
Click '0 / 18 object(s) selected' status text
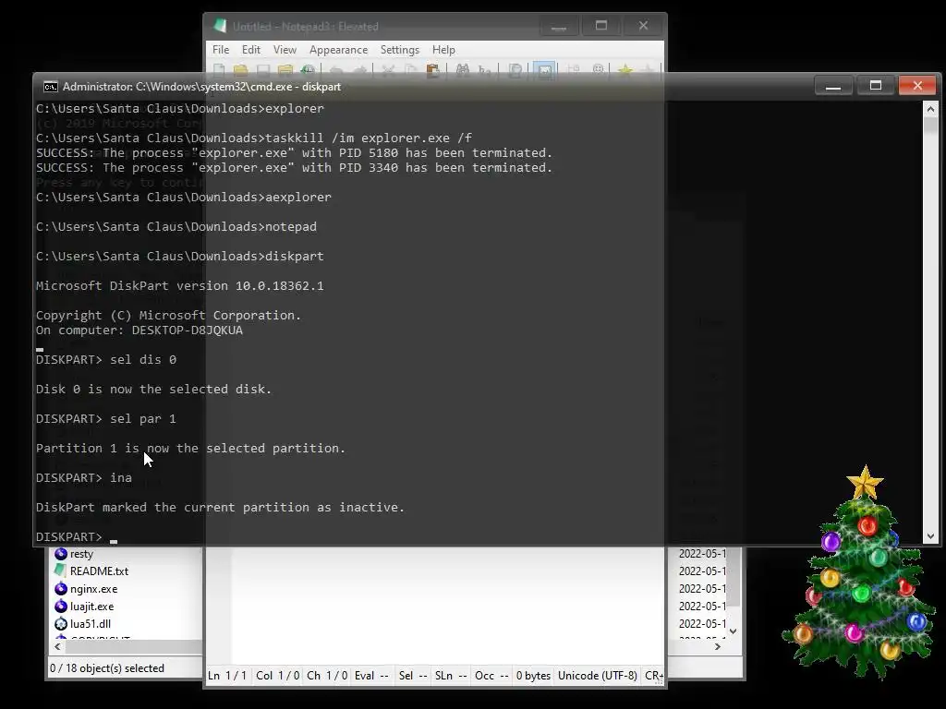107,668
